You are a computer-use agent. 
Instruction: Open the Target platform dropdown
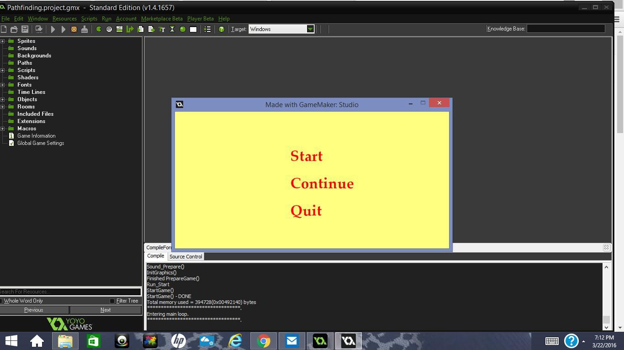310,29
